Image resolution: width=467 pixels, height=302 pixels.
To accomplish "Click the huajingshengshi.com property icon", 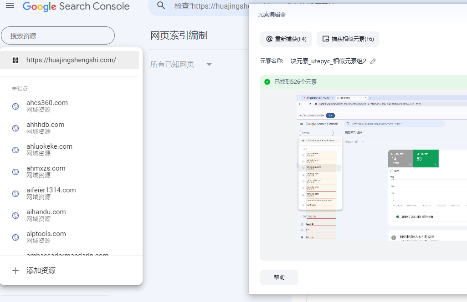I will [x=15, y=60].
